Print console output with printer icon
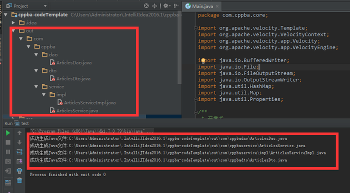 pos(19,171)
